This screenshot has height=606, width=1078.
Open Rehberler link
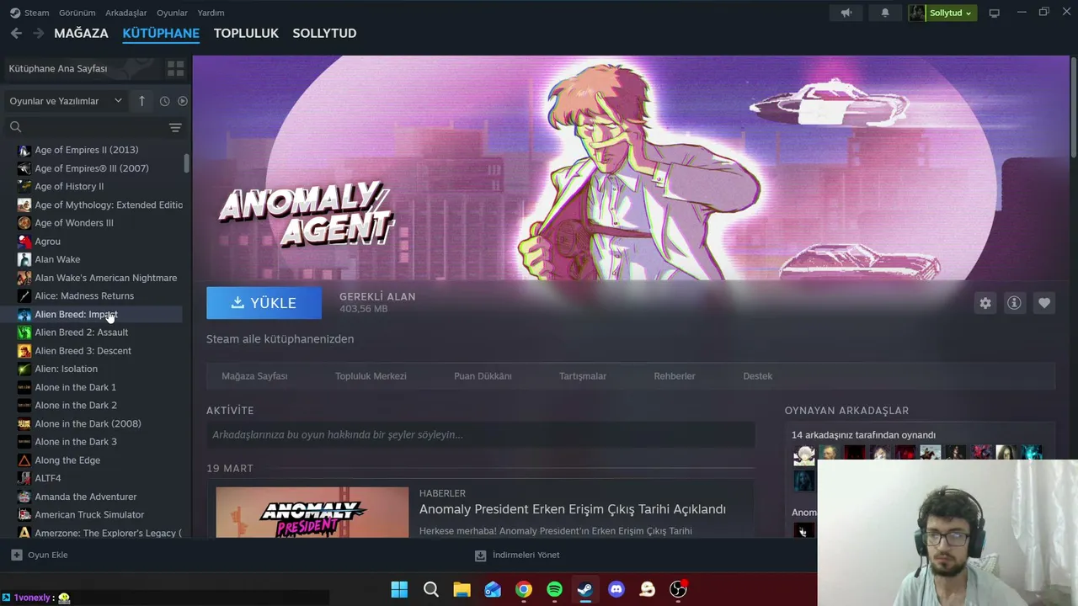coord(675,376)
